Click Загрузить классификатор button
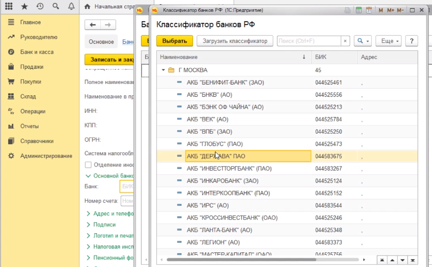432x267 pixels. click(x=235, y=41)
